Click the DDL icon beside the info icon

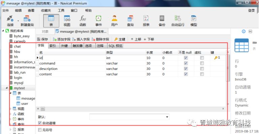[251, 31]
